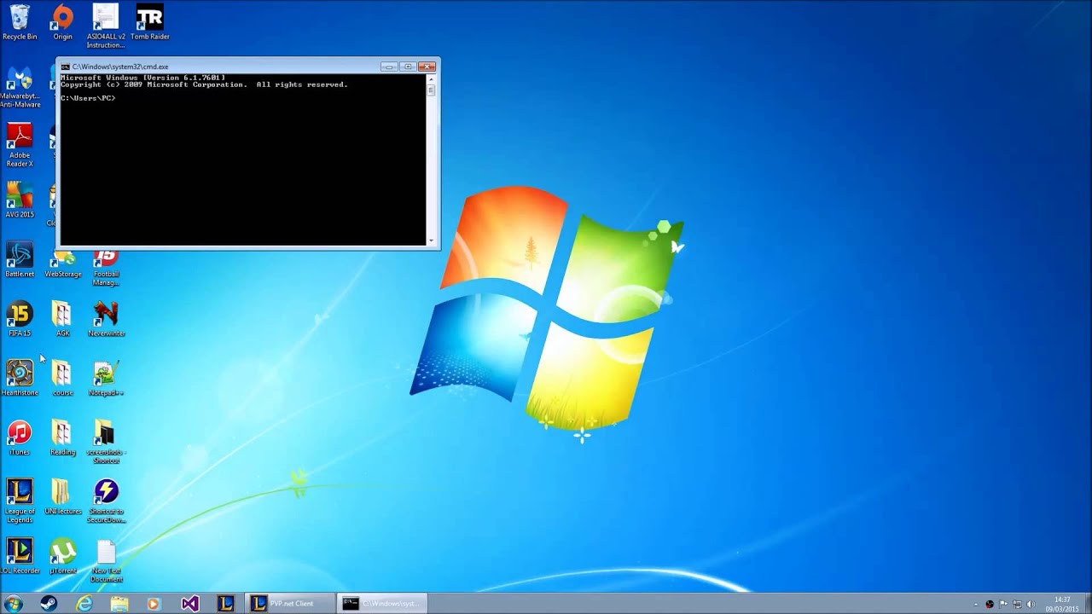1092x614 pixels.
Task: Select the µTorrent desktop shortcut
Action: coord(62,556)
